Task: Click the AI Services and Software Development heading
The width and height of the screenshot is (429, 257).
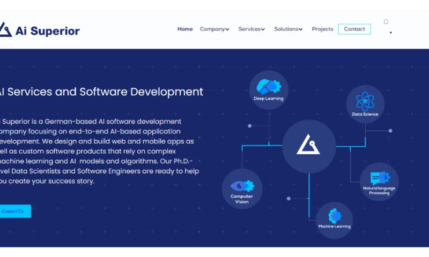Action: pyautogui.click(x=102, y=92)
